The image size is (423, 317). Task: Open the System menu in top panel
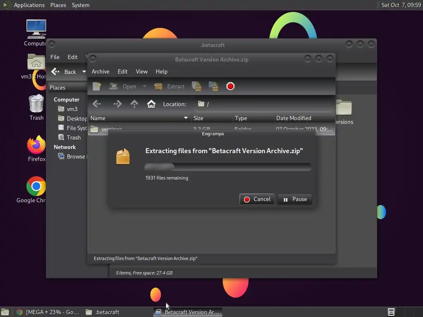pyautogui.click(x=81, y=5)
